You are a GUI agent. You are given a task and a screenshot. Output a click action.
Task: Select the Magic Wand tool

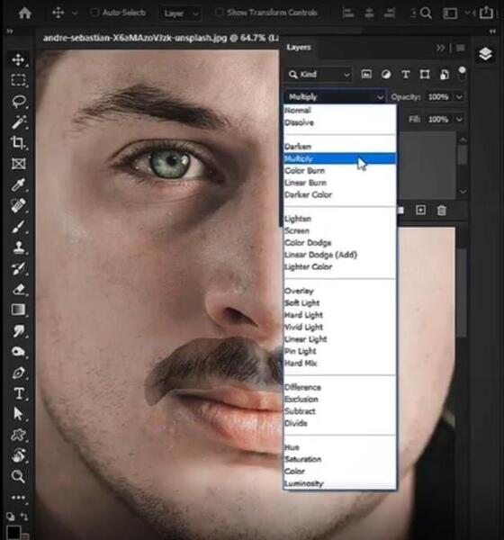coord(18,121)
